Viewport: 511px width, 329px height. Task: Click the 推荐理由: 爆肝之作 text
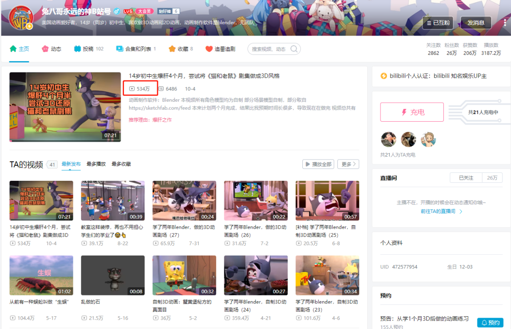(150, 120)
